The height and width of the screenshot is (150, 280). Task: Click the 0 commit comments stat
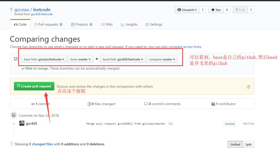point(162,104)
